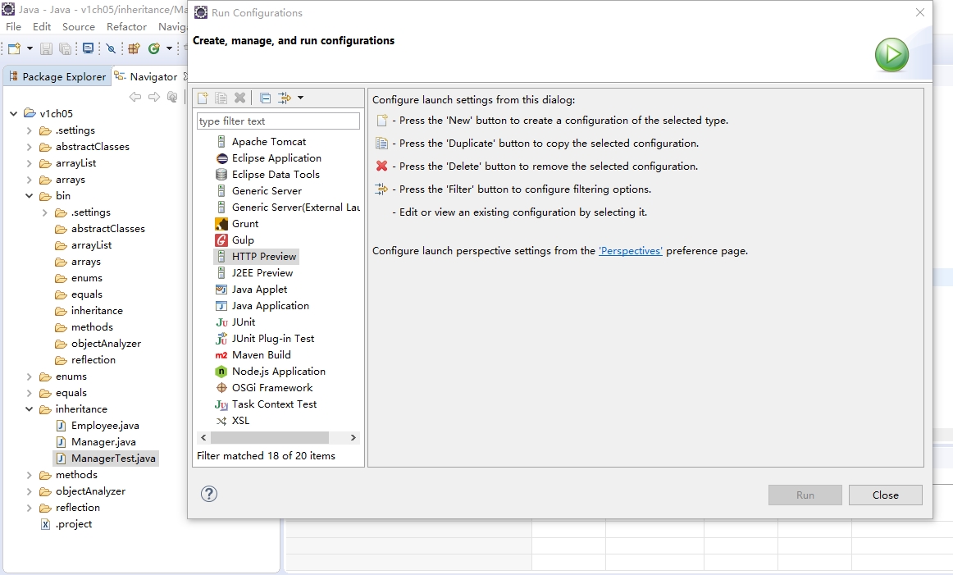953x575 pixels.
Task: Click the Run button in dialog
Action: click(x=805, y=495)
